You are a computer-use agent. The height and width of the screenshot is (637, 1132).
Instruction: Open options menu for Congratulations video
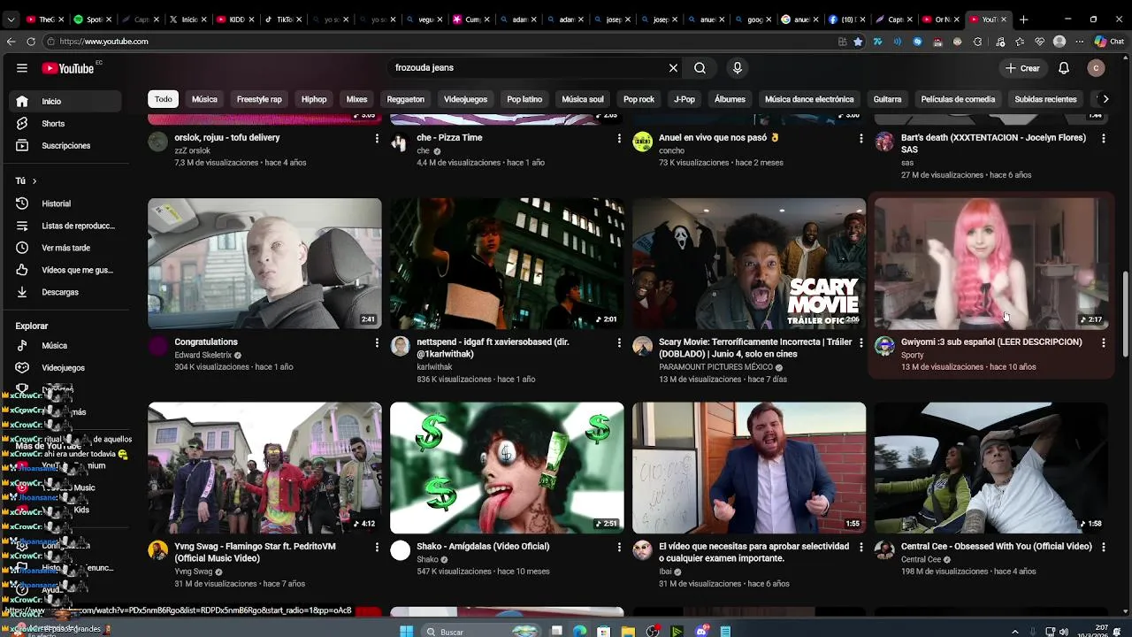(377, 343)
